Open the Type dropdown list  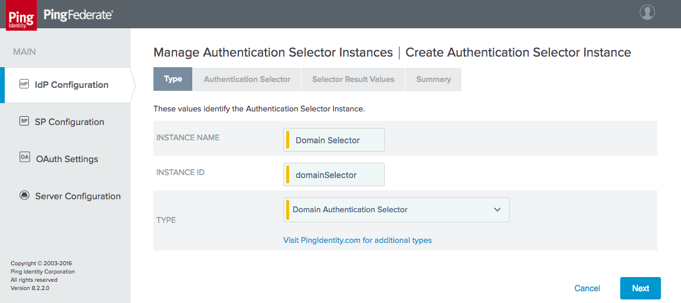pos(396,210)
